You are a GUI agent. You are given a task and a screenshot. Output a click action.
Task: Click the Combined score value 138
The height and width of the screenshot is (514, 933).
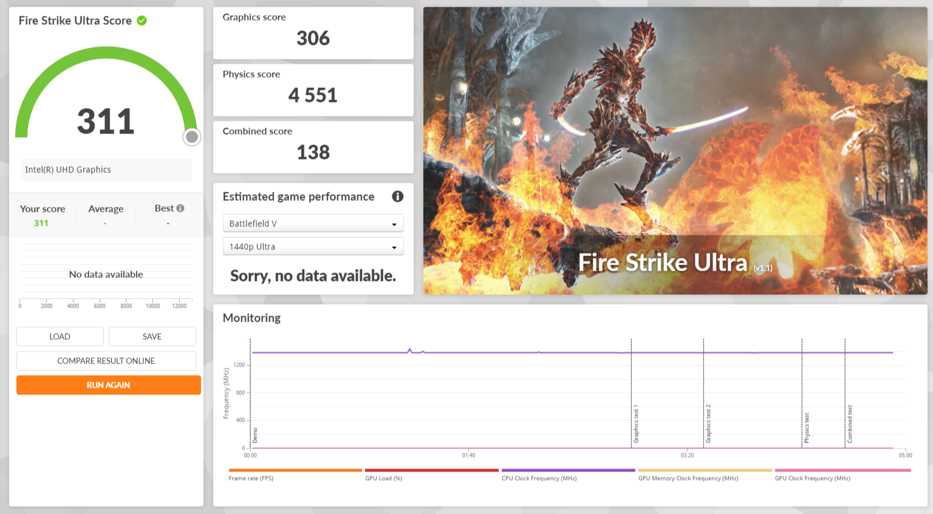pos(313,152)
